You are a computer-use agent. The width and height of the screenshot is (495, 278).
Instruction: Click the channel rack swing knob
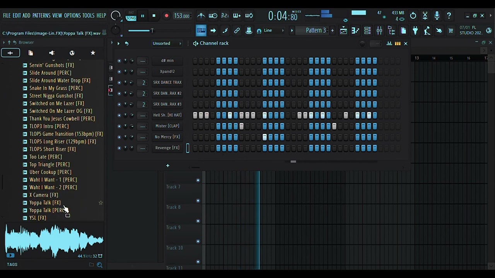362,44
